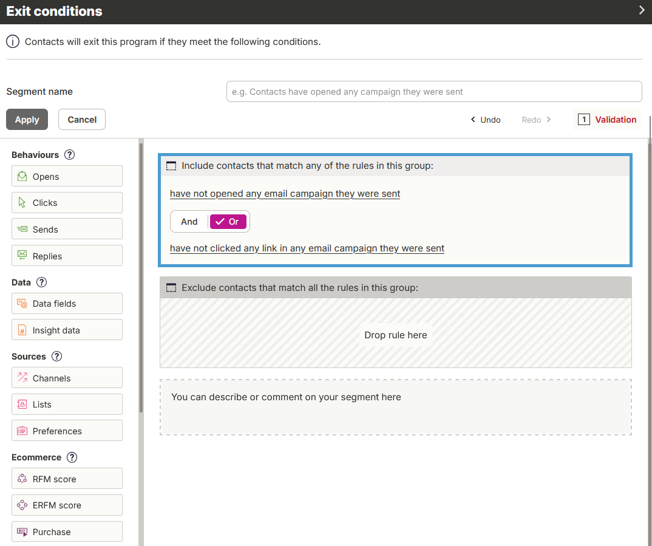Screen dimensions: 652x546
Task: Cancel the segment changes
Action: coord(82,120)
